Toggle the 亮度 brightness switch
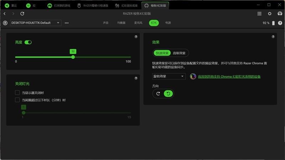This screenshot has height=160, width=285. pyautogui.click(x=28, y=42)
